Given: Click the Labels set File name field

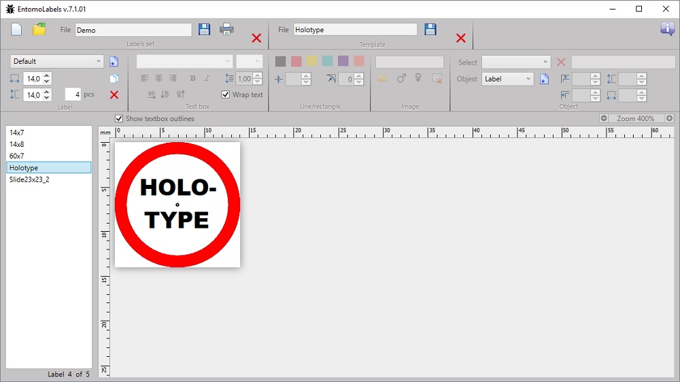Looking at the screenshot, I should 133,30.
